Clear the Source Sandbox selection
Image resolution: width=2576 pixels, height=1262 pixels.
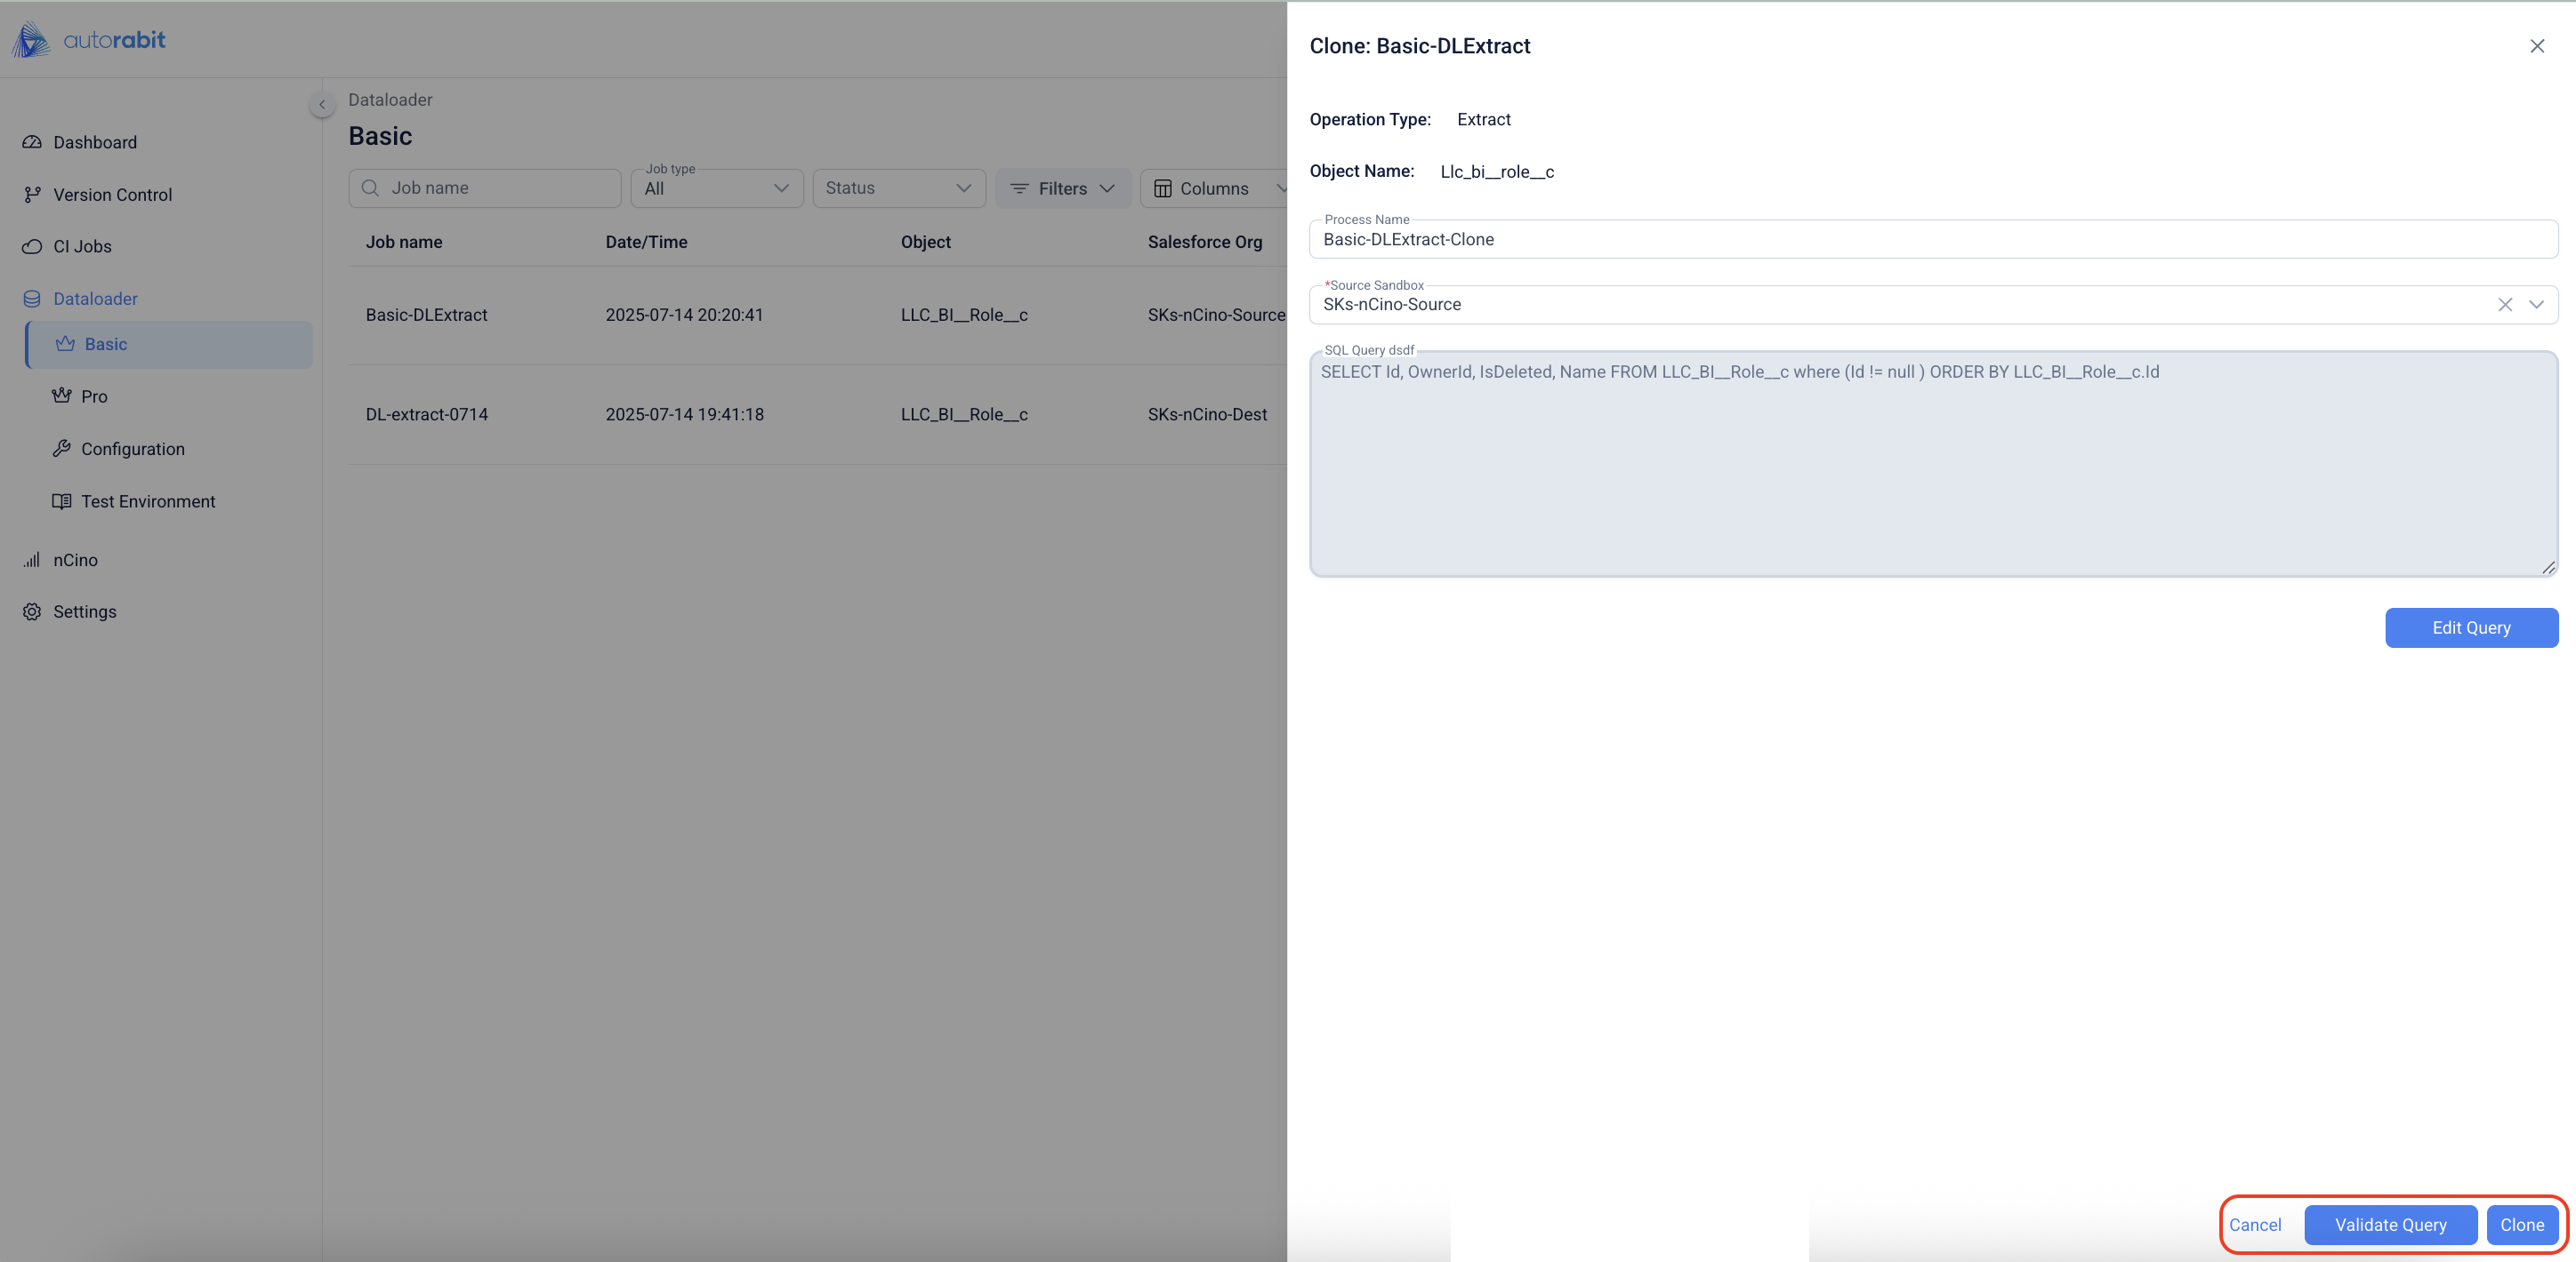2504,305
